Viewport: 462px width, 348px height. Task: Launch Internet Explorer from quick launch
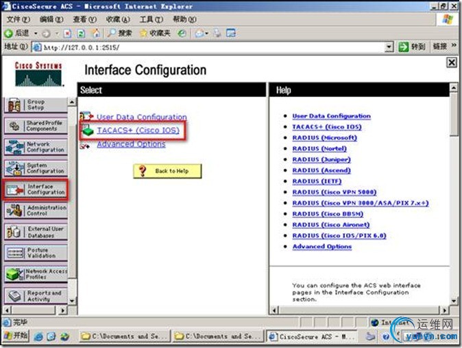click(x=38, y=337)
